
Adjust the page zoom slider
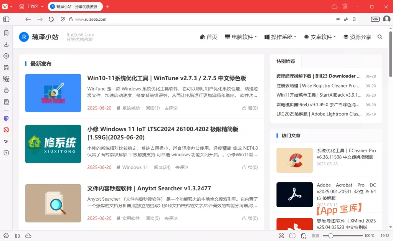point(331,236)
